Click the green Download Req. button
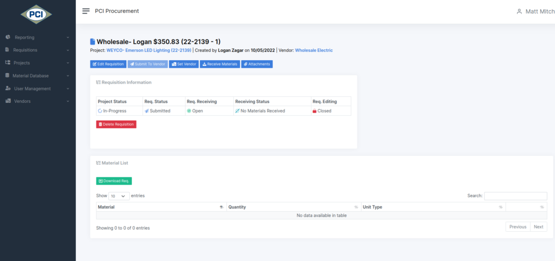Viewport: 555px width, 261px height. (x=114, y=181)
